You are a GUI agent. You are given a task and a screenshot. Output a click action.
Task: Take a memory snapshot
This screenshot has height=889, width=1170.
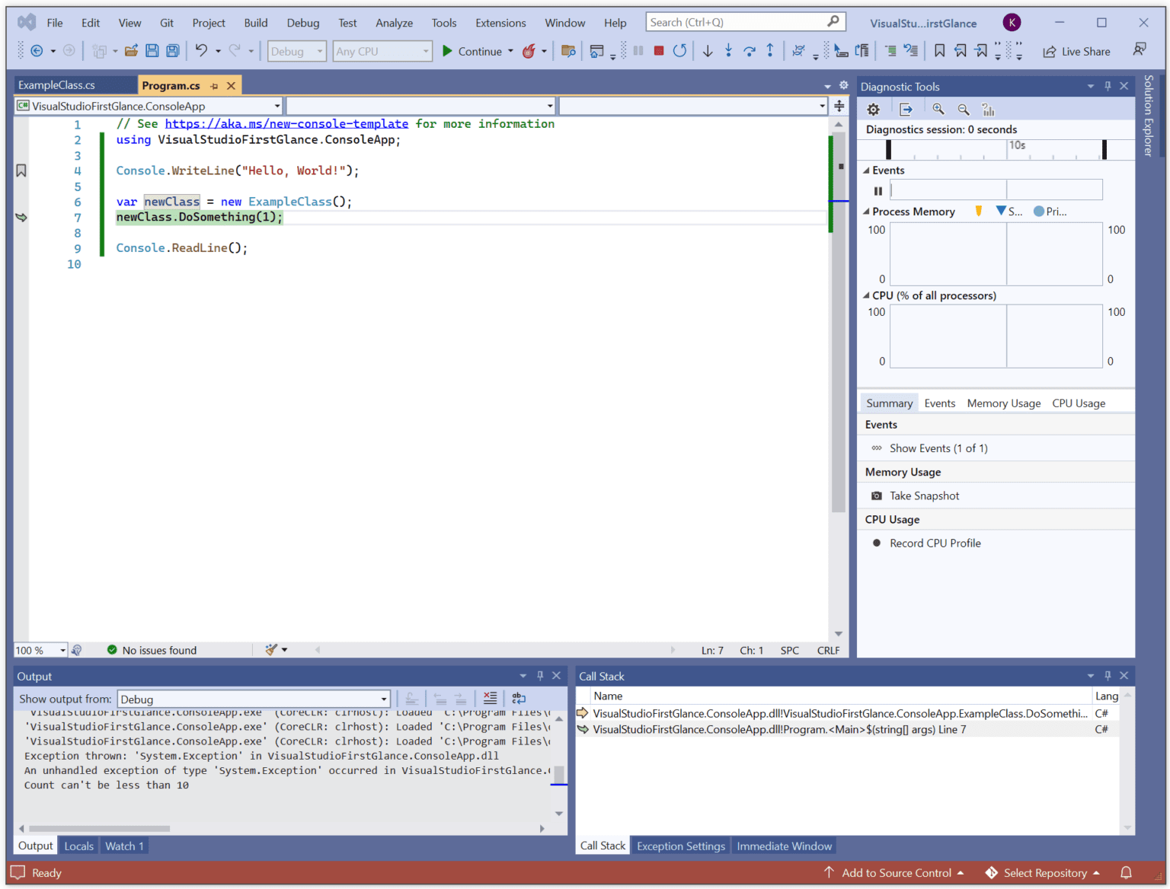[x=924, y=495]
